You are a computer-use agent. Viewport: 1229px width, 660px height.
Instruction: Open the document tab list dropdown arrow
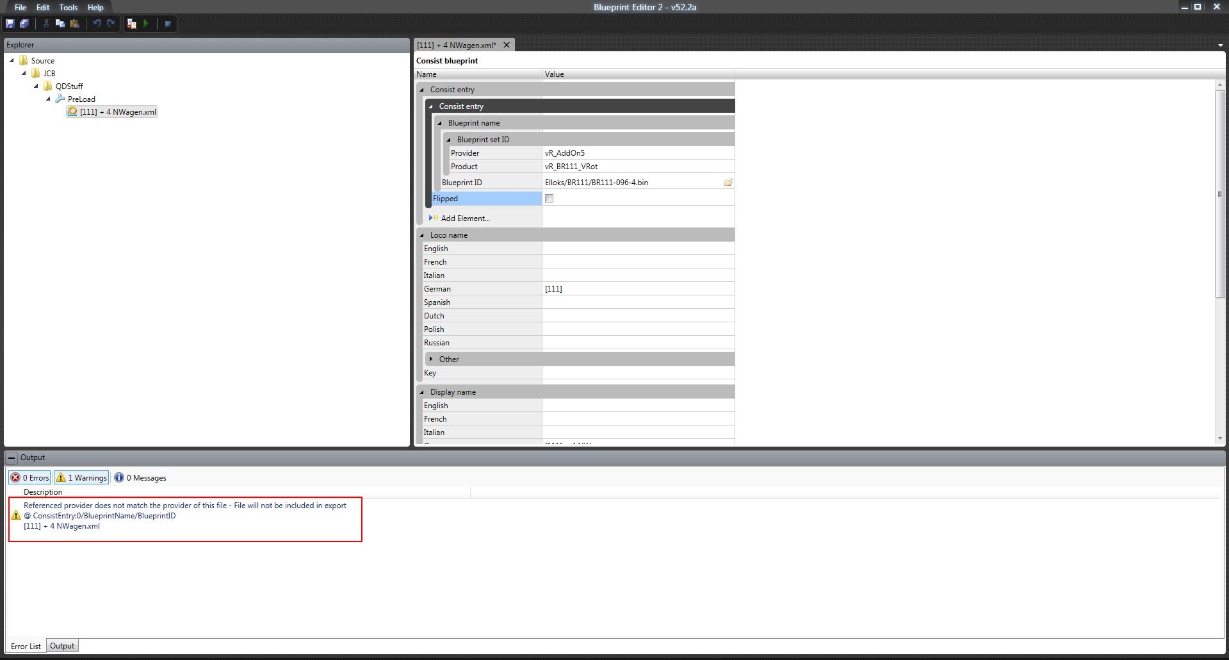pyautogui.click(x=1220, y=45)
